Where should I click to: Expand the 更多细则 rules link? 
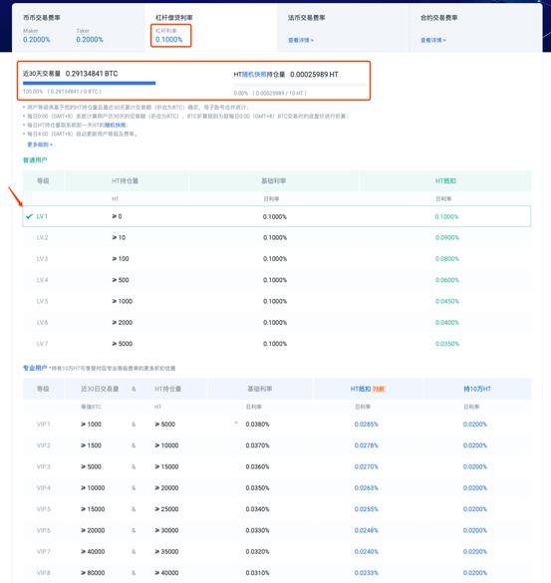(40, 145)
